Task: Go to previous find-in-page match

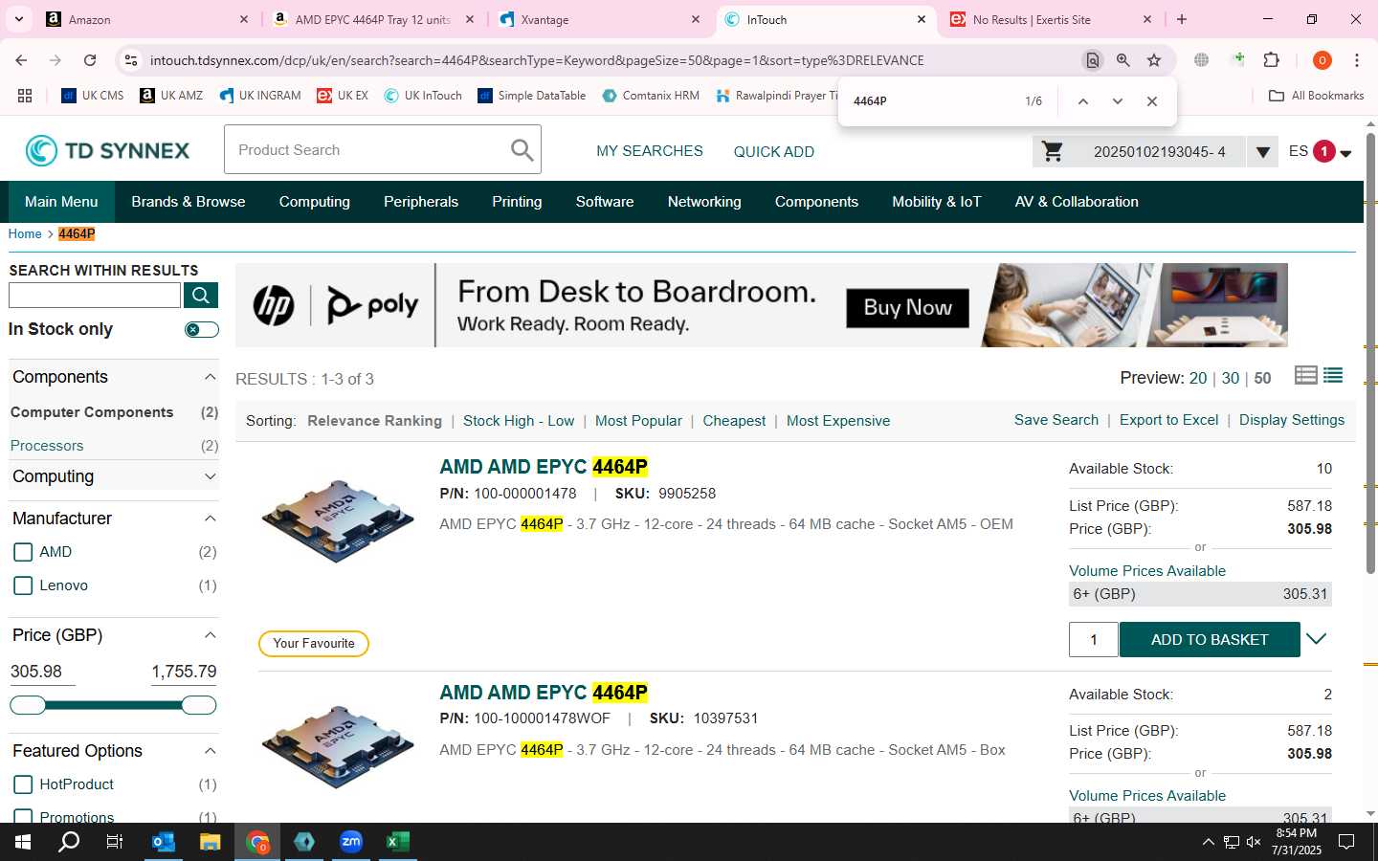Action: 1083,101
